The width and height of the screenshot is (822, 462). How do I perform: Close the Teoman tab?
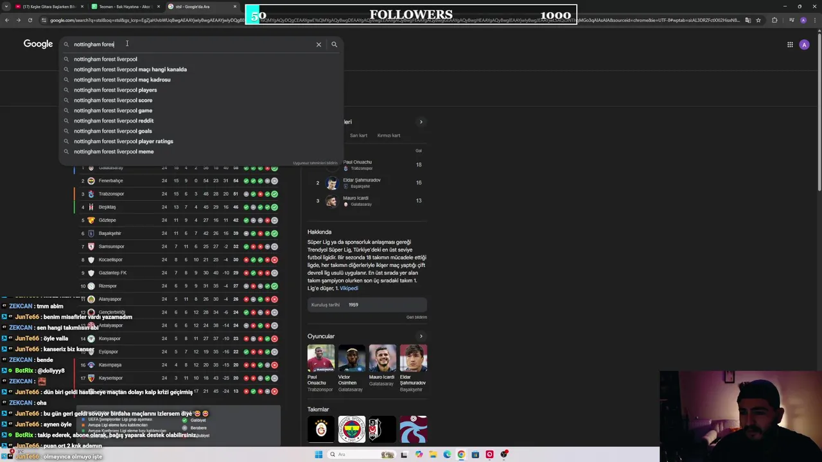pos(158,6)
